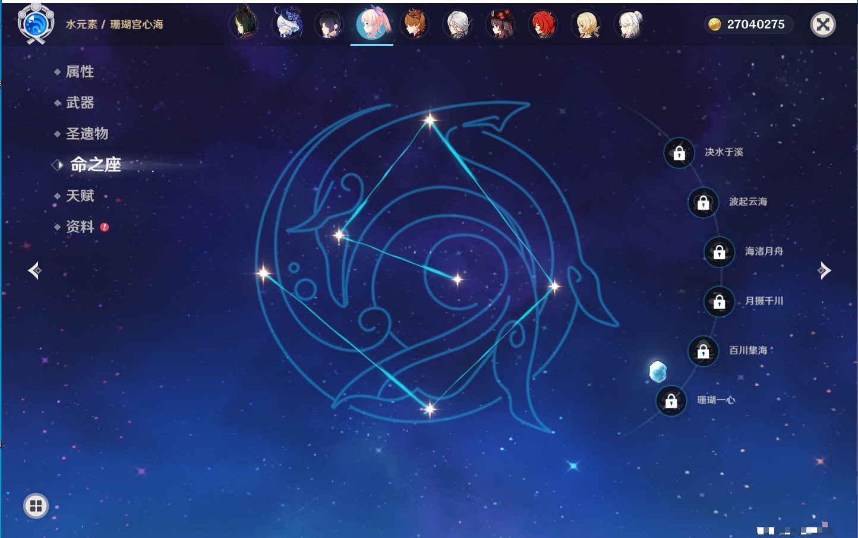Open the locked 珊瑚一心 constellation node
This screenshot has width=858, height=538.
coord(671,401)
